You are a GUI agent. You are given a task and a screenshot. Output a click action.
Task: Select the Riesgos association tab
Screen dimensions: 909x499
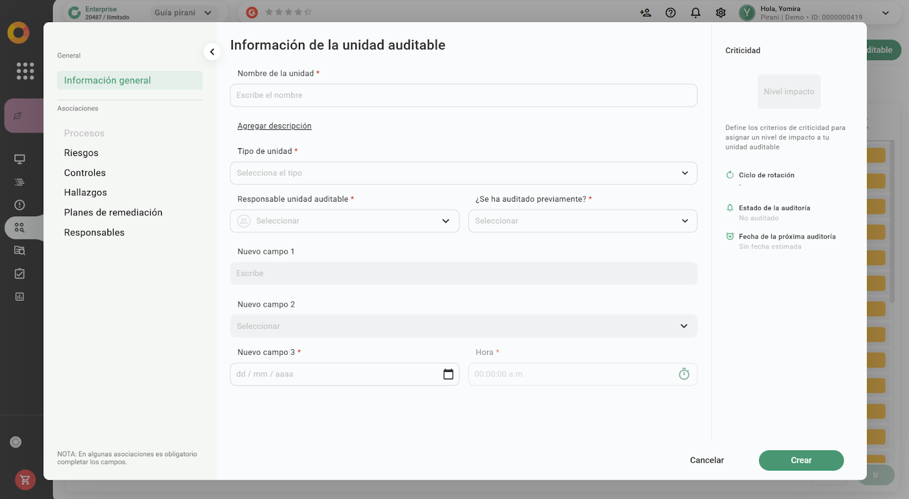tap(81, 153)
